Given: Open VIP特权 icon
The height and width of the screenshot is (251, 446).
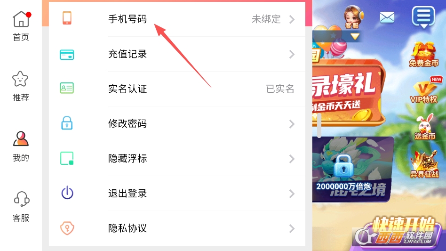Looking at the screenshot, I should click(x=424, y=90).
